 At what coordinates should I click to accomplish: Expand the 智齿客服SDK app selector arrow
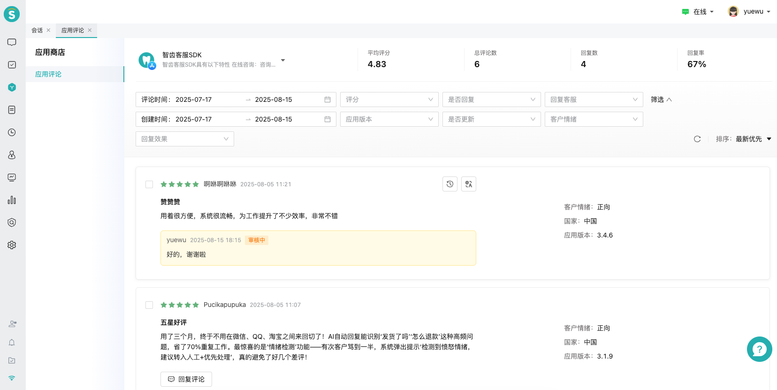(283, 60)
